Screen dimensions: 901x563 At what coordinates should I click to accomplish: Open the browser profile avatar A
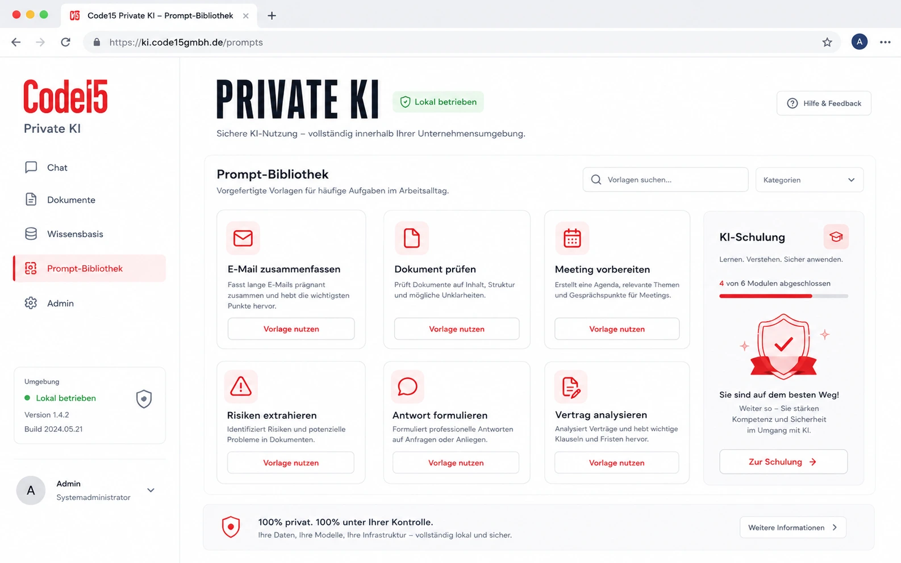(859, 42)
